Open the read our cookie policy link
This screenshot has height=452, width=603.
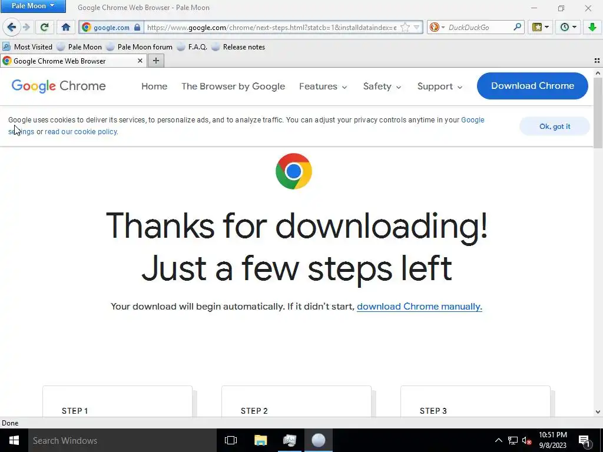tap(81, 132)
